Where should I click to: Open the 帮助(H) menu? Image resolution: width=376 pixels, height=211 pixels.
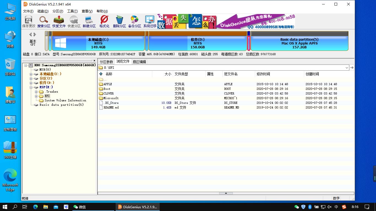click(102, 11)
